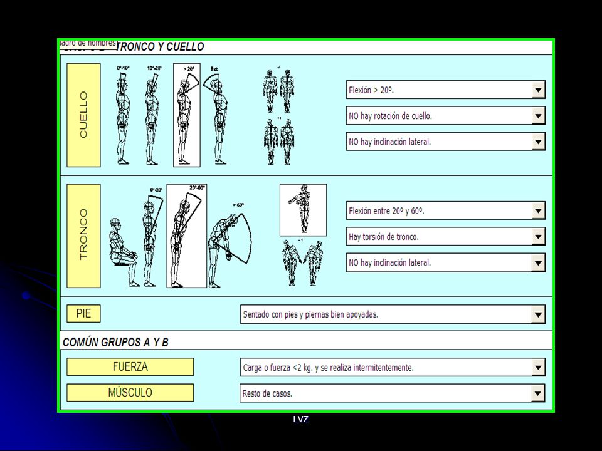Click the yellow TRONCO label
The height and width of the screenshot is (451, 602).
pyautogui.click(x=83, y=236)
